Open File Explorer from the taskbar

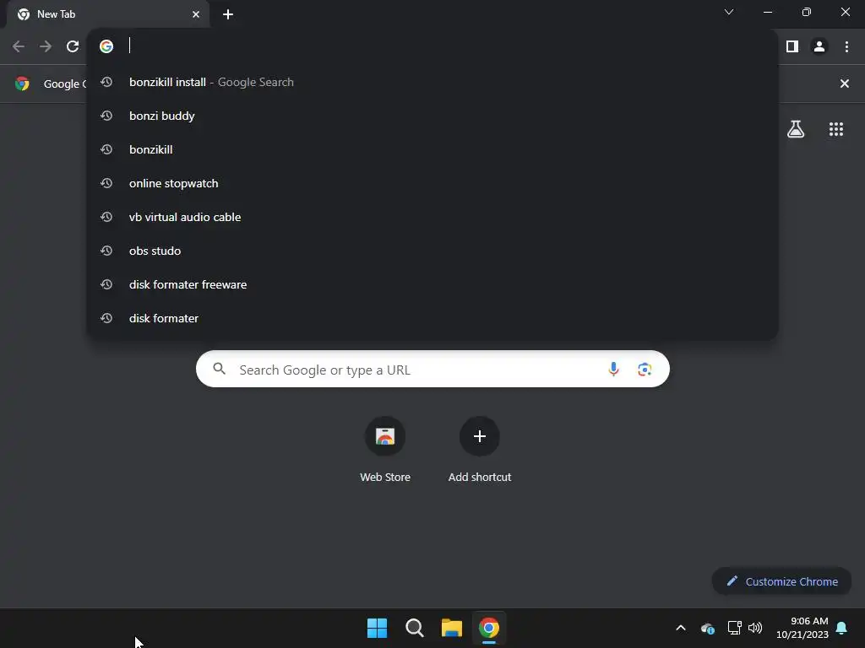click(x=452, y=628)
